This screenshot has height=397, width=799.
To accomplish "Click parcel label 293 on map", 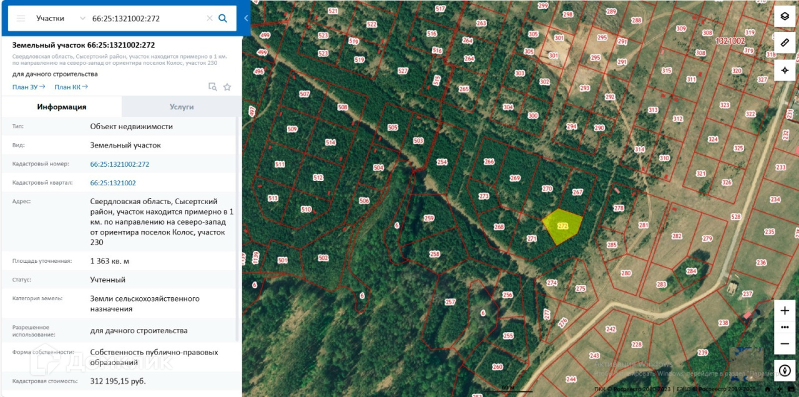I will pos(584,88).
